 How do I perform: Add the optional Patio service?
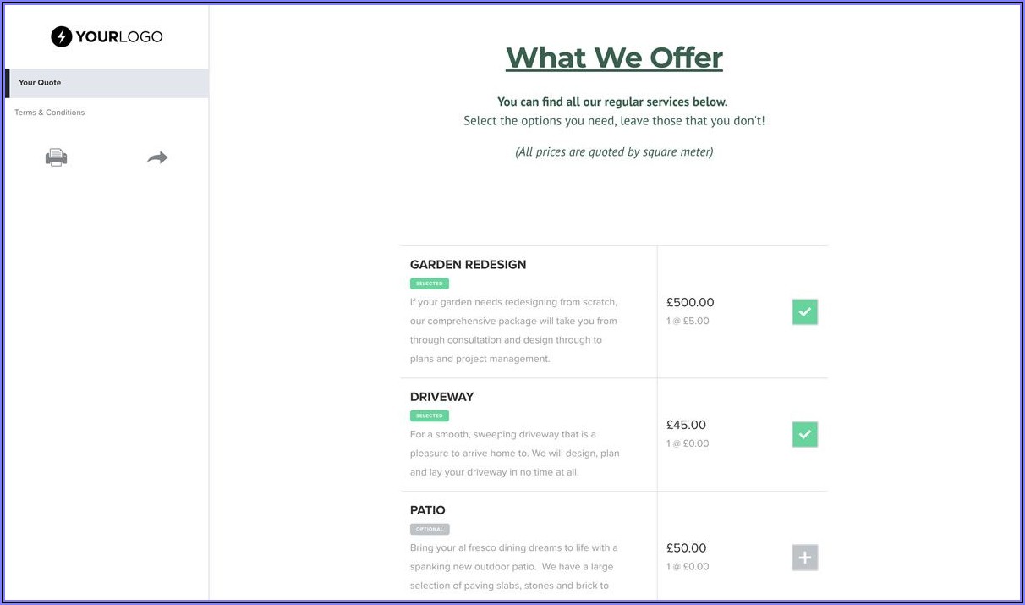804,558
